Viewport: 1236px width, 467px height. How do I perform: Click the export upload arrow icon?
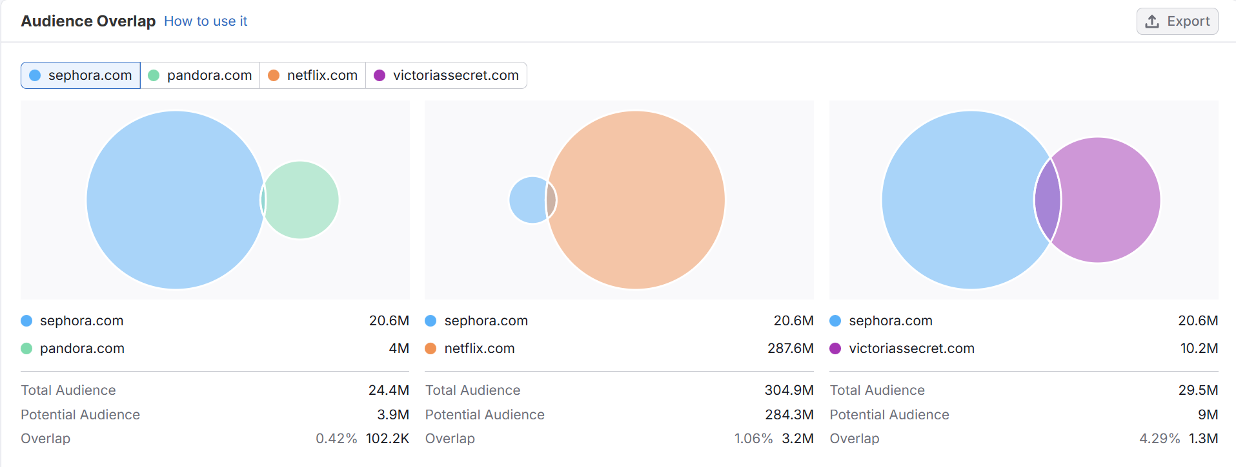click(1152, 21)
